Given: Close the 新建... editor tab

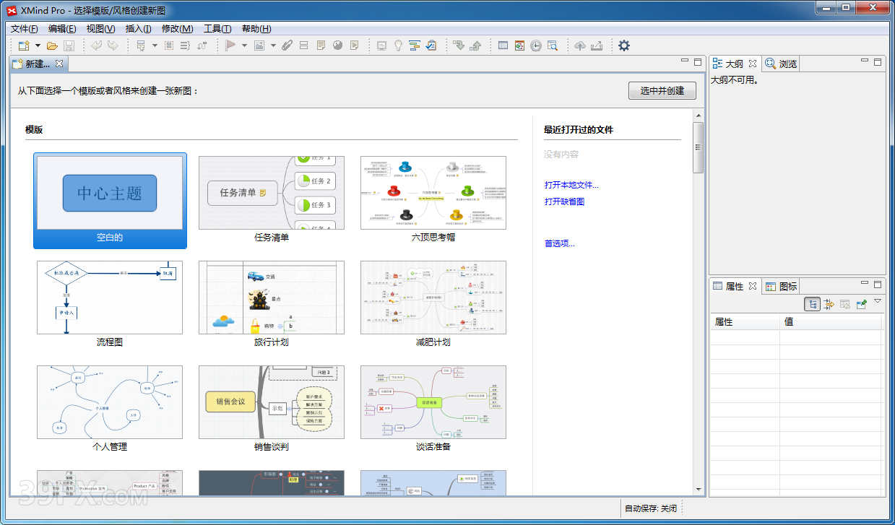Looking at the screenshot, I should pyautogui.click(x=59, y=64).
